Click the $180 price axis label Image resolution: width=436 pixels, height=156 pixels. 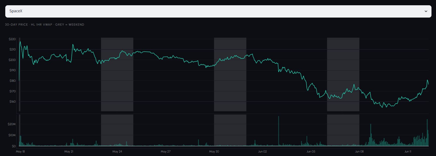(12, 81)
